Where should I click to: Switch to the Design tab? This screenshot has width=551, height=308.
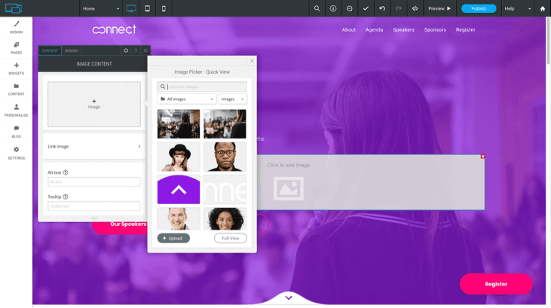pyautogui.click(x=71, y=50)
